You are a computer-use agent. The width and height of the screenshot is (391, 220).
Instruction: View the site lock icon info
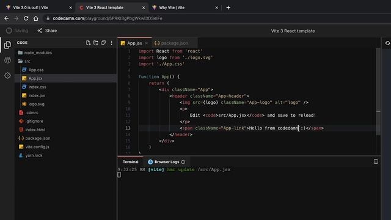tap(48, 18)
